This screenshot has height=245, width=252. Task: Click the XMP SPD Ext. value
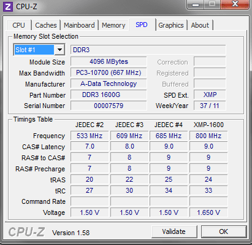[x=210, y=95]
